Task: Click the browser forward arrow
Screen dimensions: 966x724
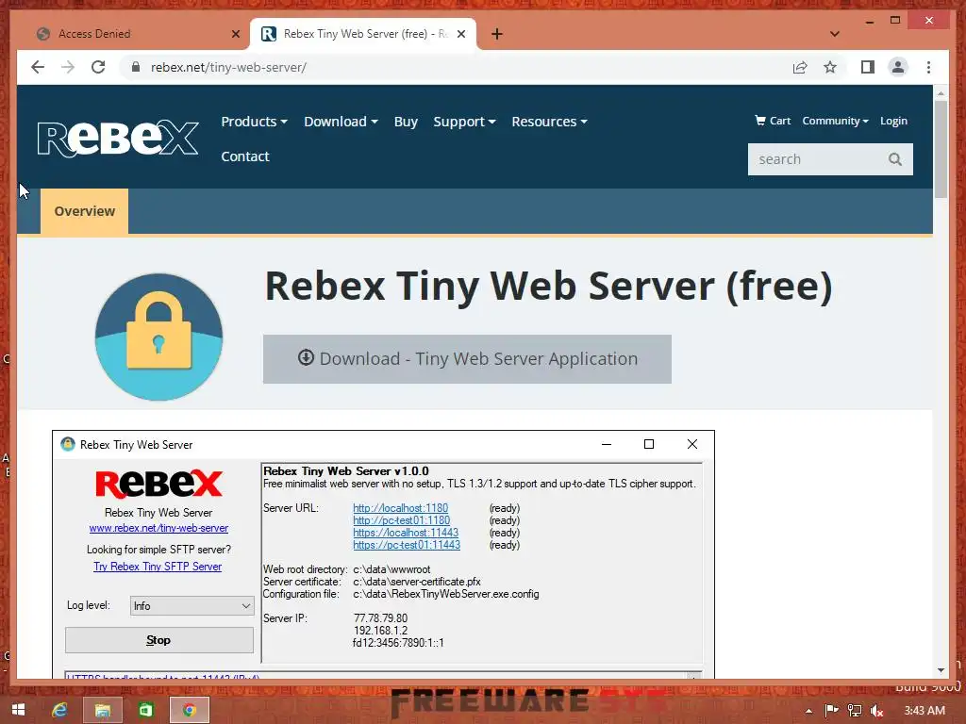Action: [x=68, y=67]
